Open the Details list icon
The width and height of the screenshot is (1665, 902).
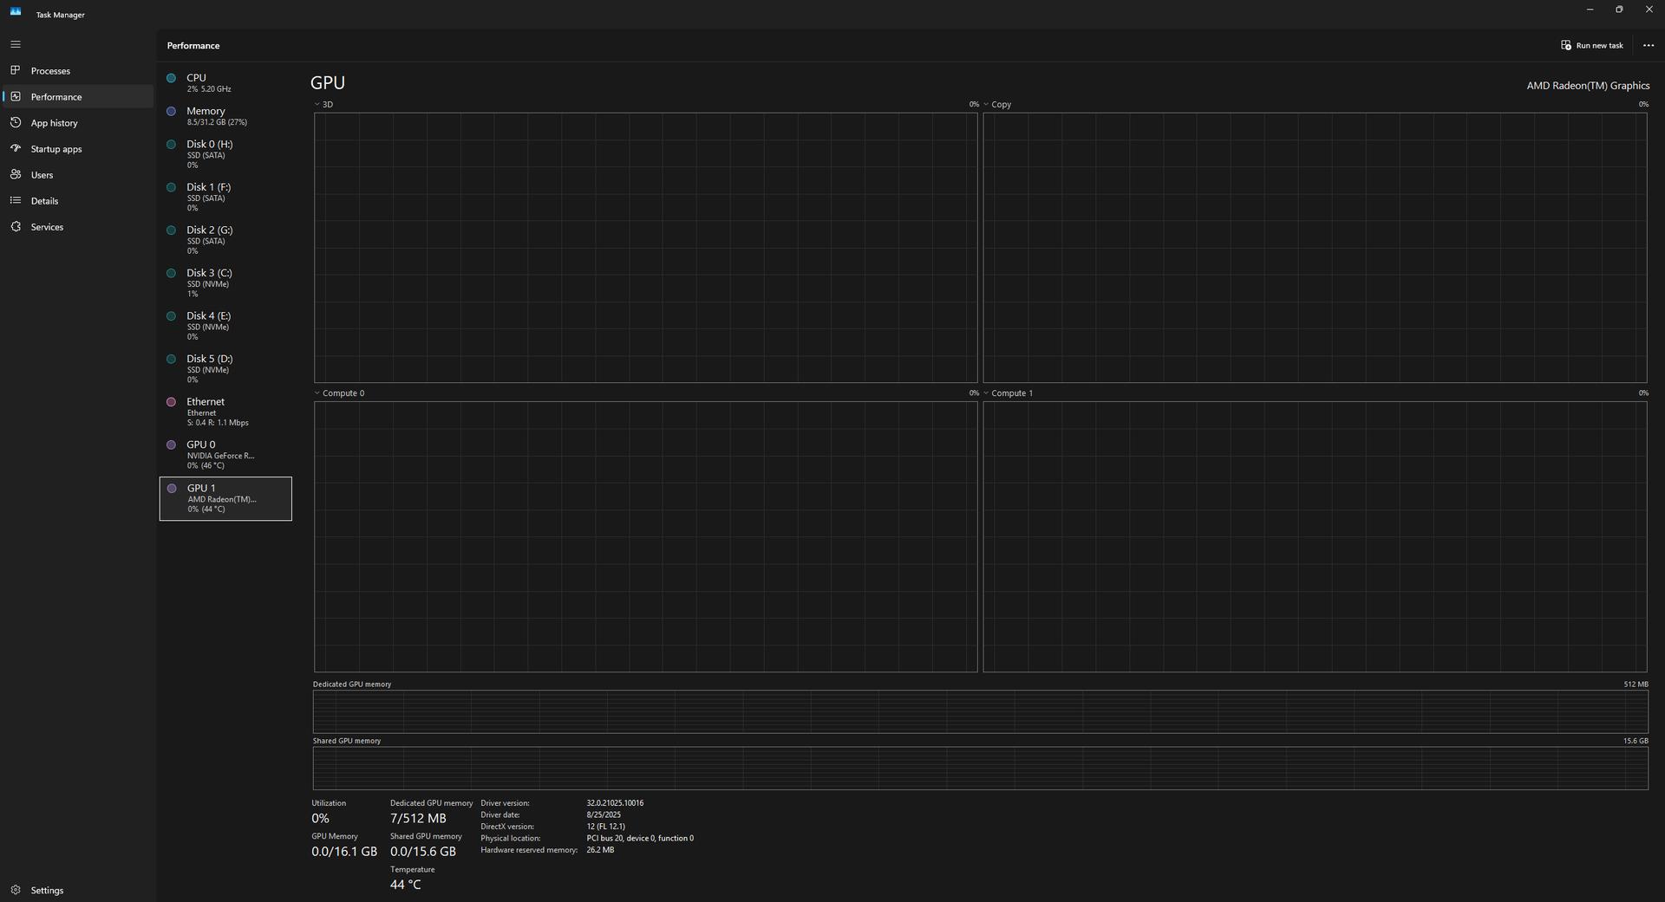pos(16,200)
